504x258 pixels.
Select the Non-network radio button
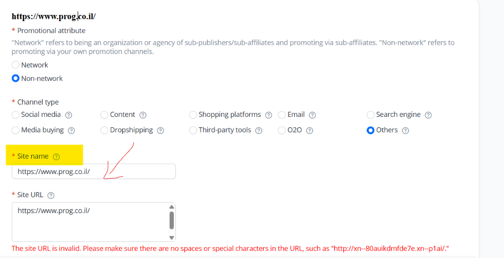point(16,79)
